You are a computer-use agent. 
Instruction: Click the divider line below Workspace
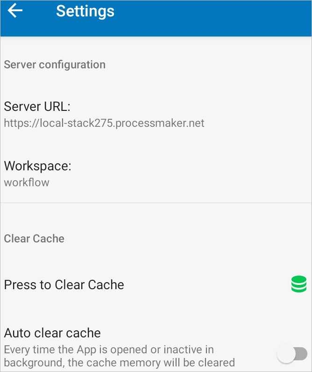(x=156, y=203)
